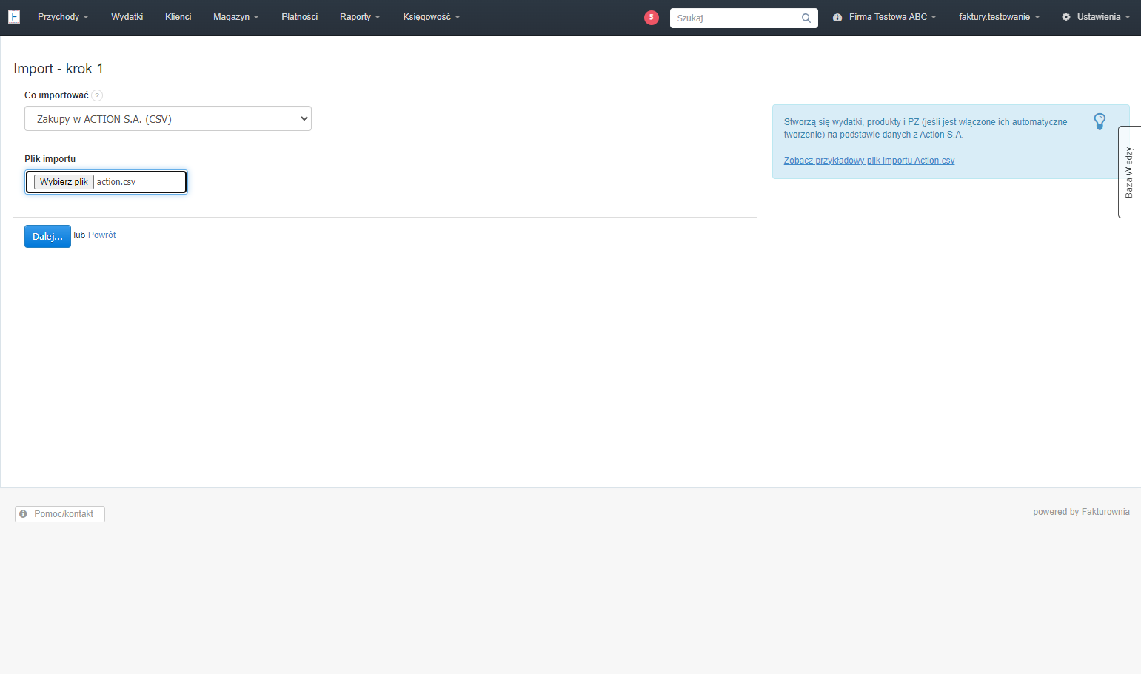1141x674 pixels.
Task: Open the notifications badge showing 5
Action: (x=652, y=18)
